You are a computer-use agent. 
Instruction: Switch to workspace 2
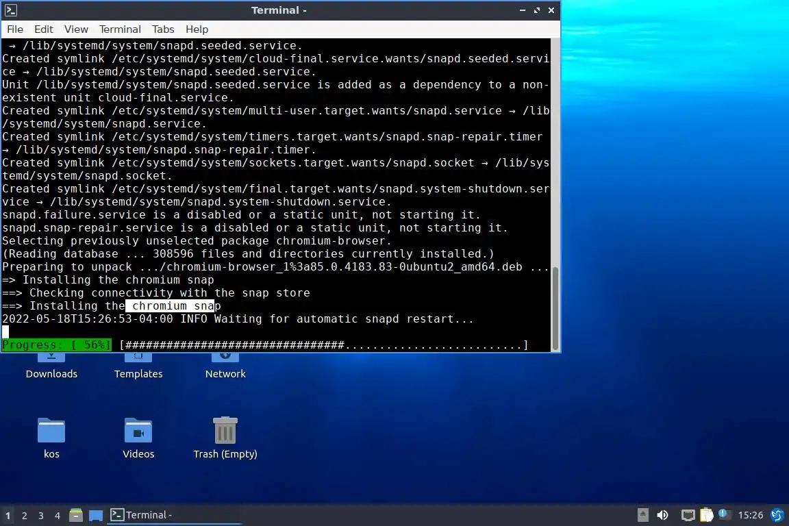coord(24,516)
